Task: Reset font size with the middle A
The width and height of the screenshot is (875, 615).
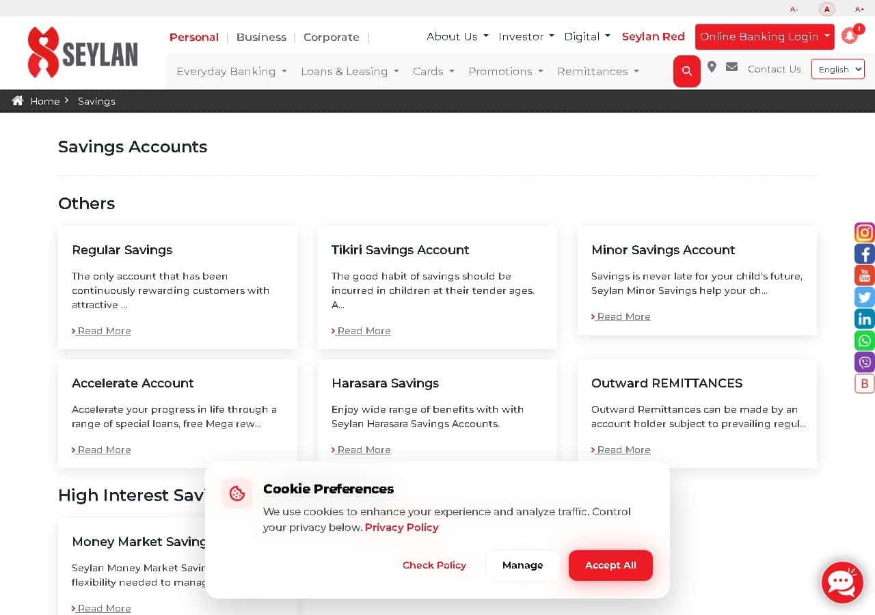Action: (827, 9)
